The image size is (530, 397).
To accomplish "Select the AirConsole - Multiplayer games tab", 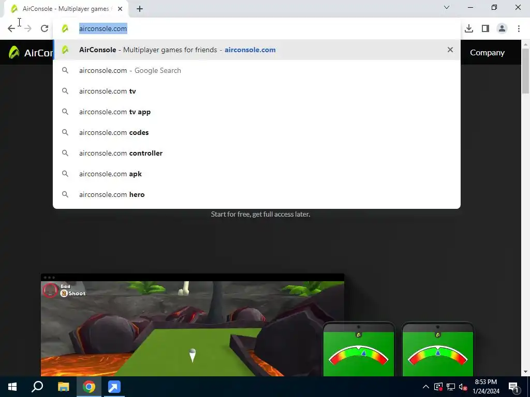I will 66,9.
